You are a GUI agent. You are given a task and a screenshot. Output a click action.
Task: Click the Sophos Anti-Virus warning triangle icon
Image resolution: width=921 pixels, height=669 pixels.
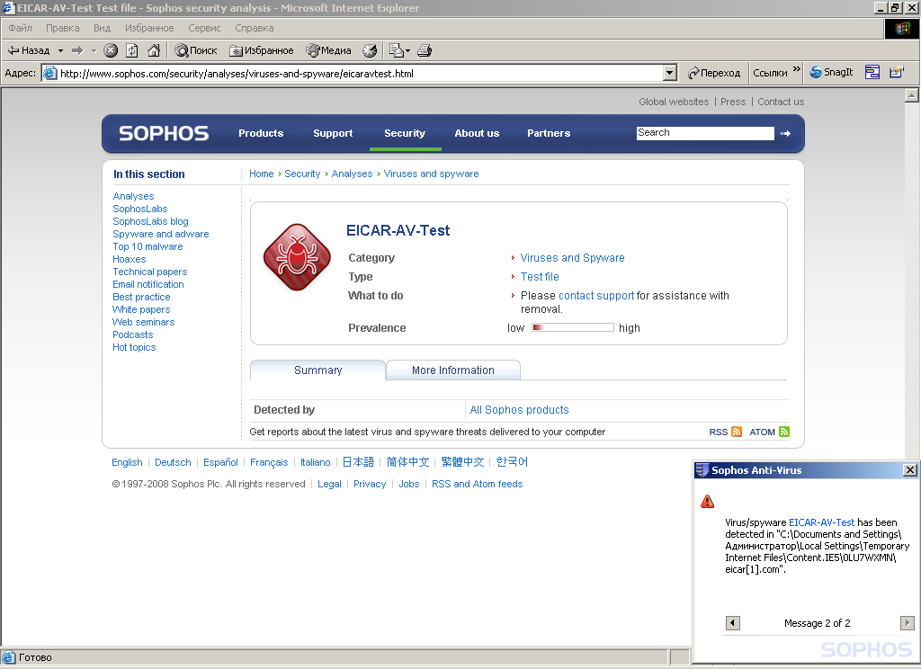click(707, 501)
